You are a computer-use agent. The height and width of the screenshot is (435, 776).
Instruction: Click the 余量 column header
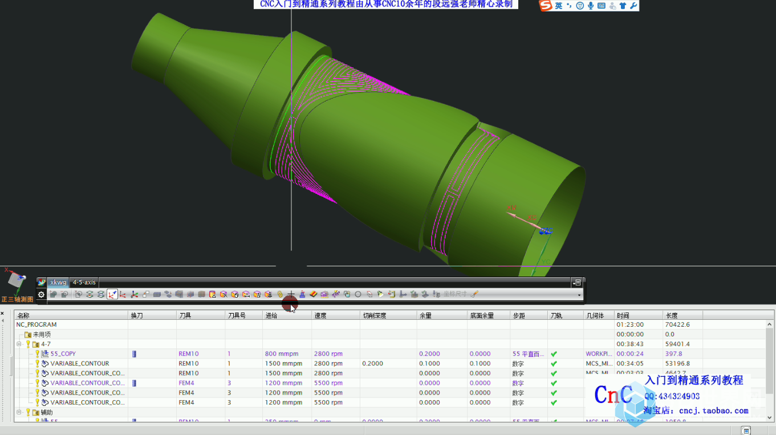coord(442,315)
